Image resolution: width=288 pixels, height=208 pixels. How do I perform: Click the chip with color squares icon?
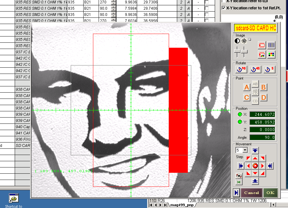click(262, 55)
